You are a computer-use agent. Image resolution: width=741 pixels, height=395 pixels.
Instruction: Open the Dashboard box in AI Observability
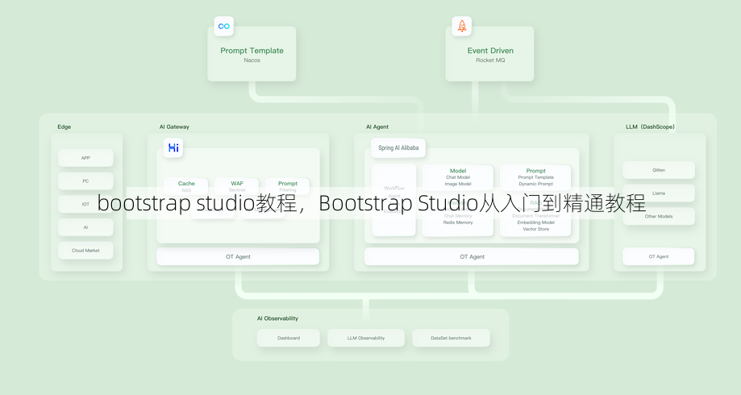[x=289, y=338]
